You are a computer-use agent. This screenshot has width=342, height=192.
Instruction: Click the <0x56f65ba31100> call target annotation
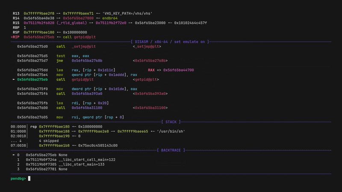pos(150,108)
